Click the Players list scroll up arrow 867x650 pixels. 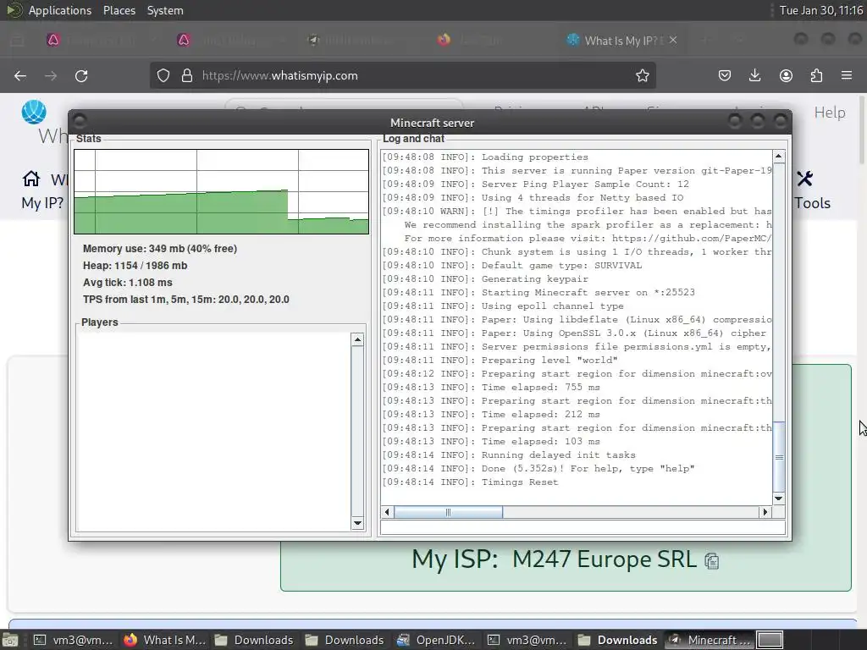[357, 340]
